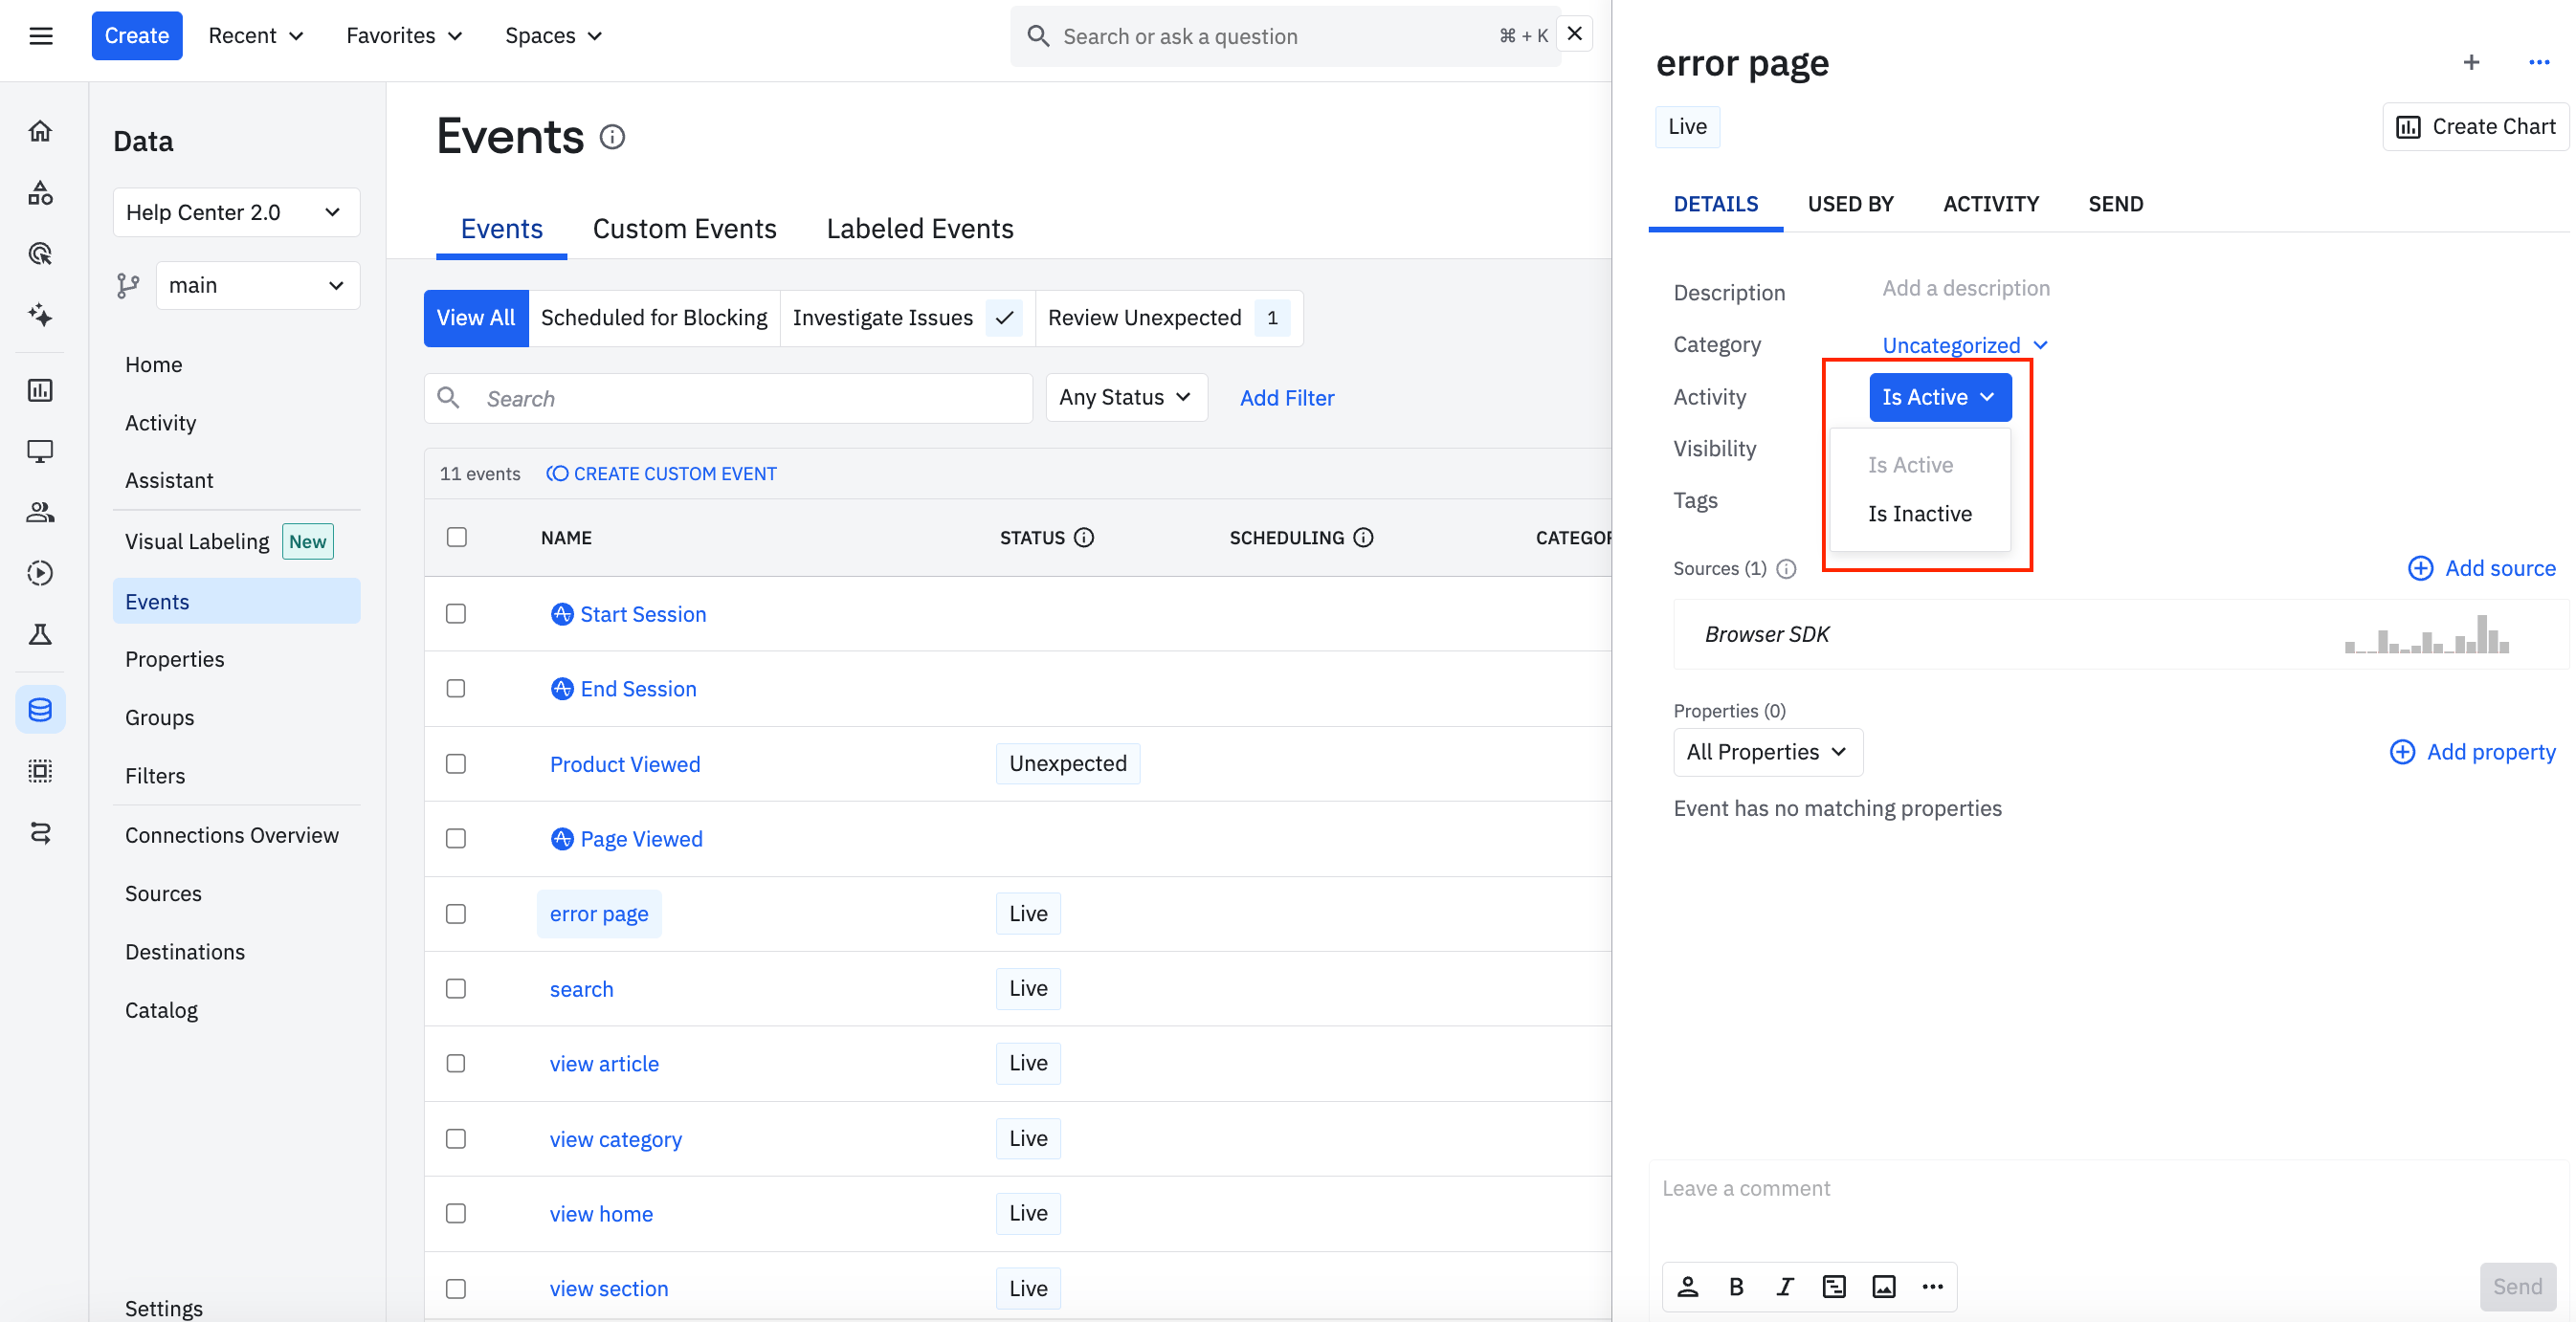This screenshot has height=1322, width=2576.
Task: Click the Create Chart button
Action: [2475, 126]
